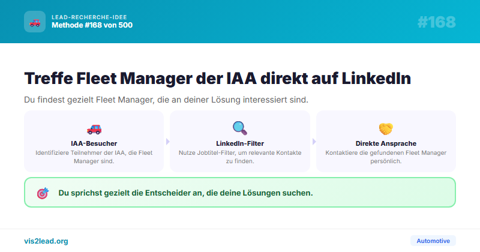Screen dimensions: 480x252
Task: Click the Direkte Ansprache card title
Action: [x=386, y=143]
